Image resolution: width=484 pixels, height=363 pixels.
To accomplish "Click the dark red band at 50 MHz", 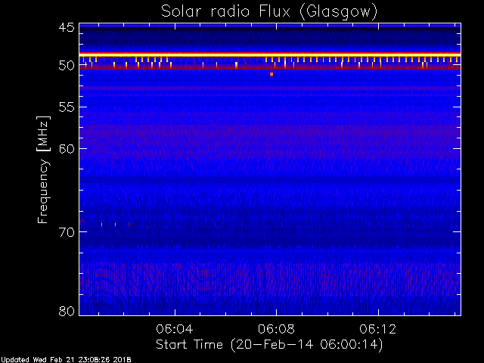I will 270,67.
